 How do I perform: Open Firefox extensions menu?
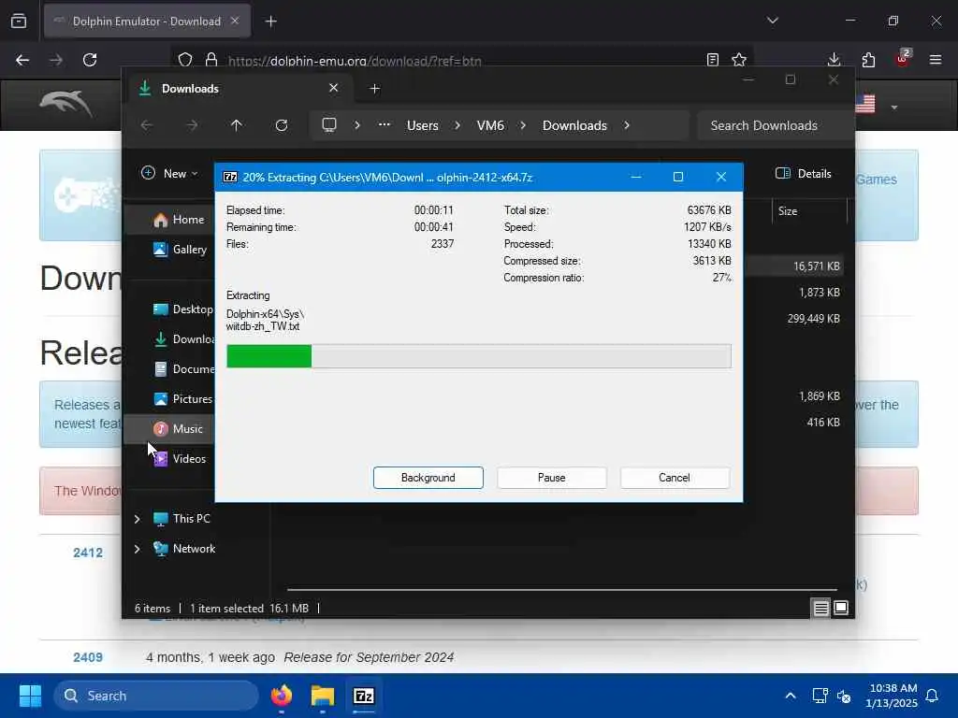[x=868, y=60]
